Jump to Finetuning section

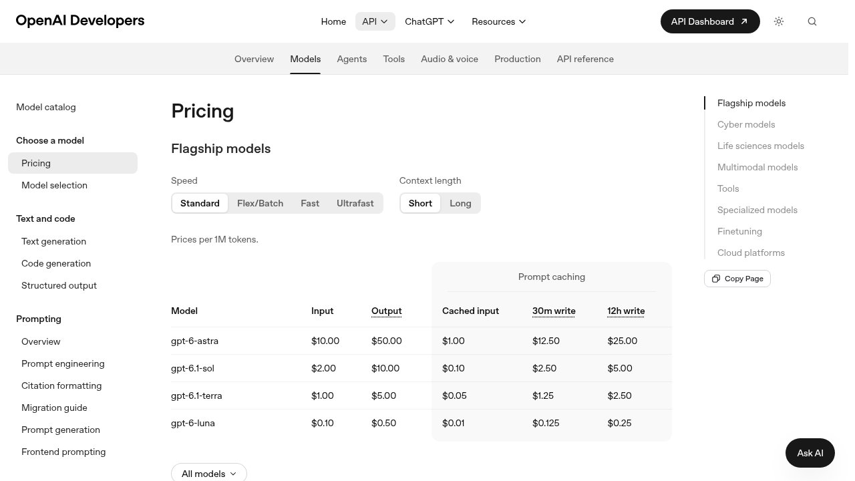pos(739,231)
